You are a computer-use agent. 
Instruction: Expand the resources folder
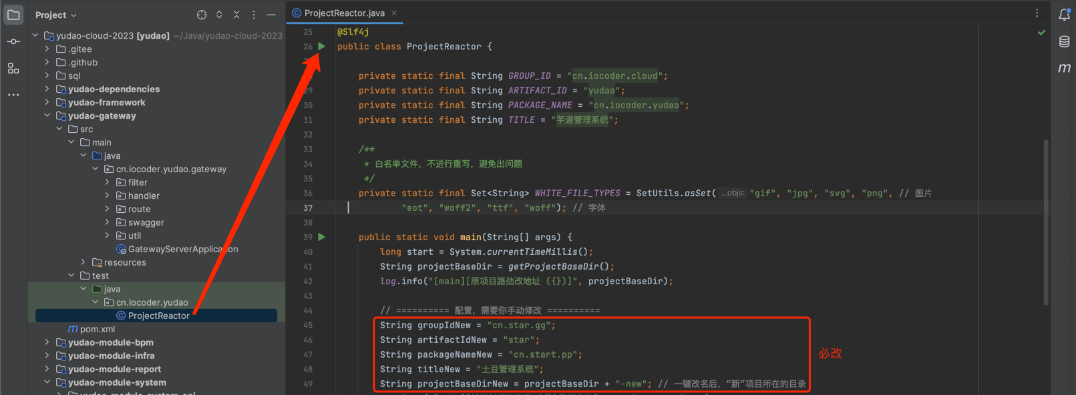pyautogui.click(x=83, y=262)
